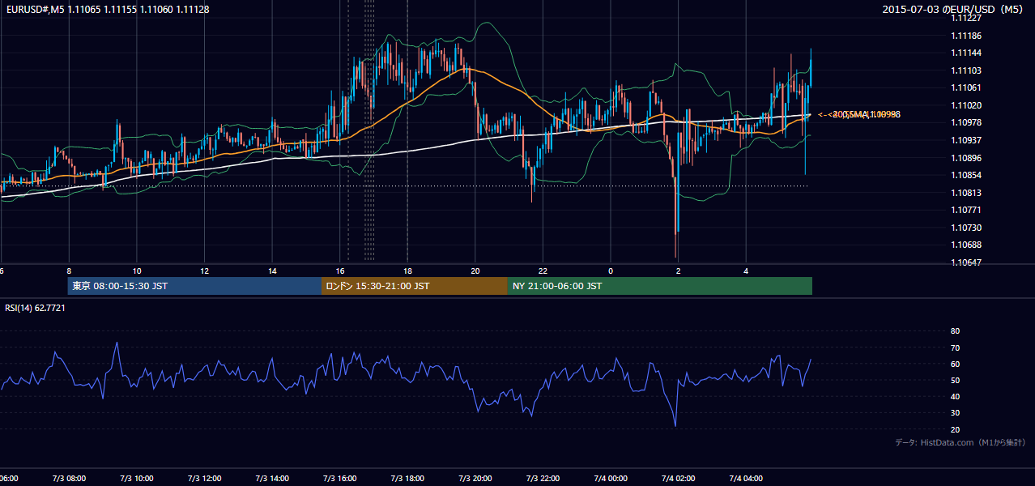1035x486 pixels.
Task: Click the 7/3 22:00 bottom date label
Action: pos(543,479)
